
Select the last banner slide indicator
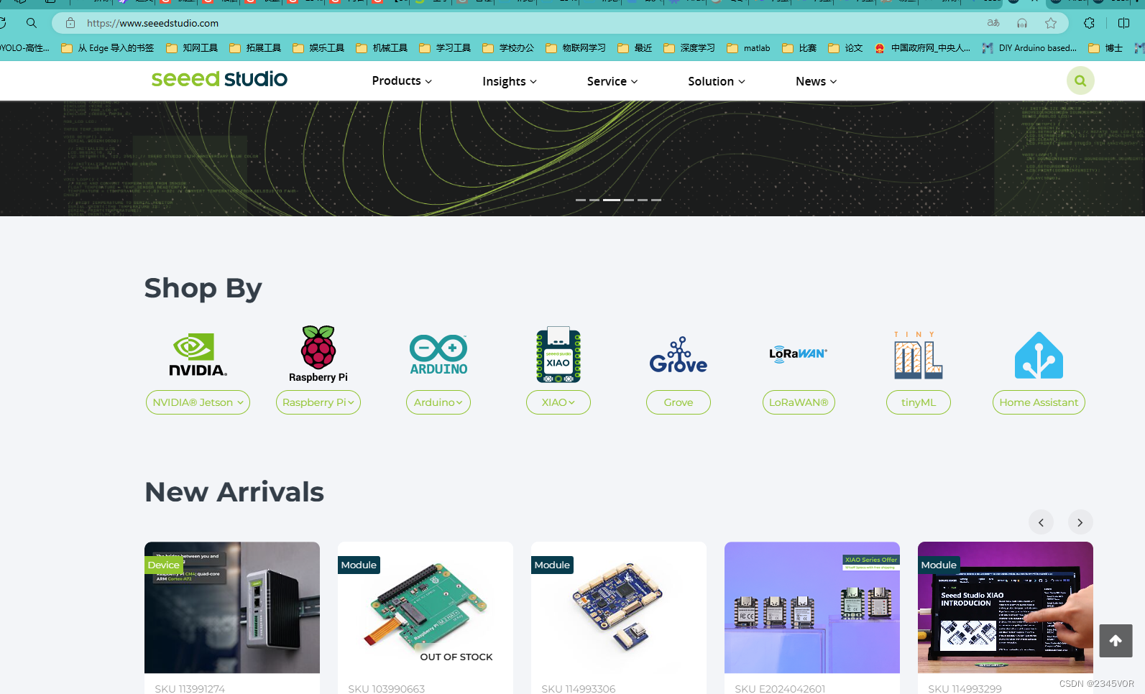tap(656, 200)
